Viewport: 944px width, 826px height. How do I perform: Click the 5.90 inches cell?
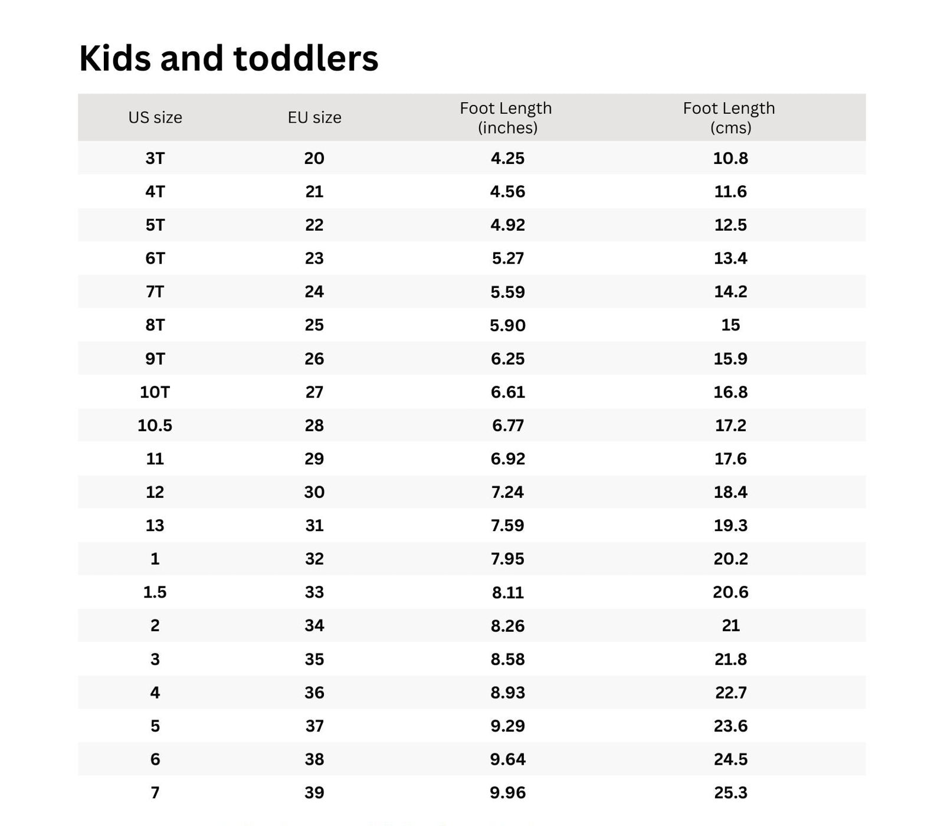507,325
